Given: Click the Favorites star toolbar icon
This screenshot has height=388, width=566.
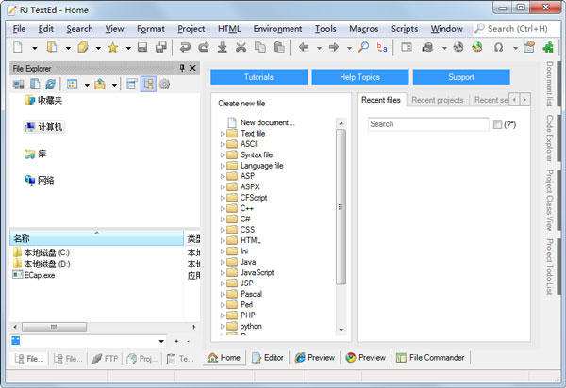Looking at the screenshot, I should point(113,47).
